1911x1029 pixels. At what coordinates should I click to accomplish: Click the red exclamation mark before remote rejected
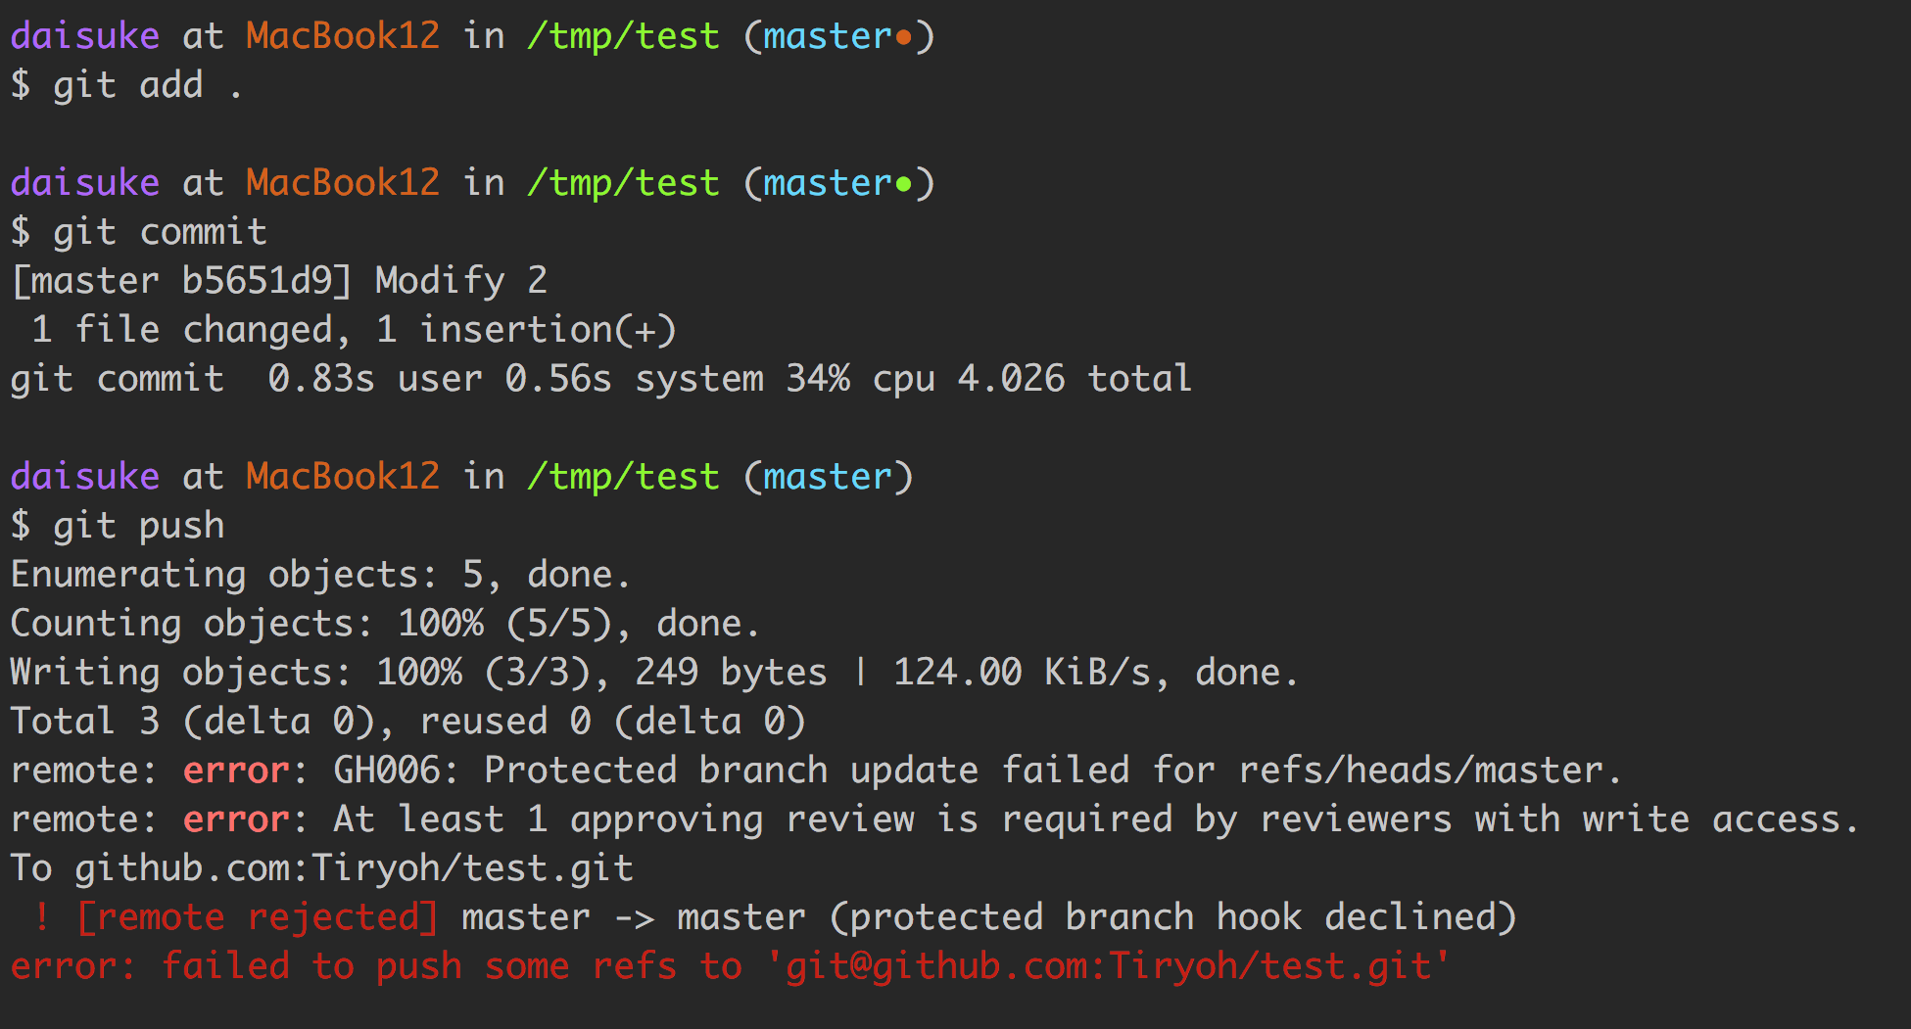pos(42,917)
